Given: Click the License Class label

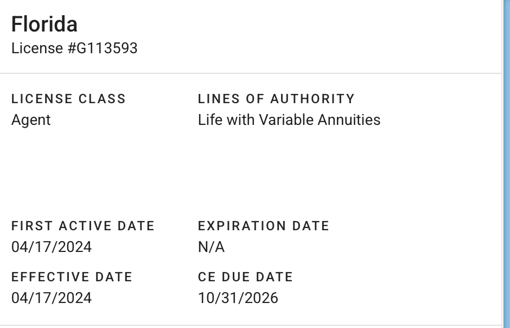Looking at the screenshot, I should (x=68, y=99).
